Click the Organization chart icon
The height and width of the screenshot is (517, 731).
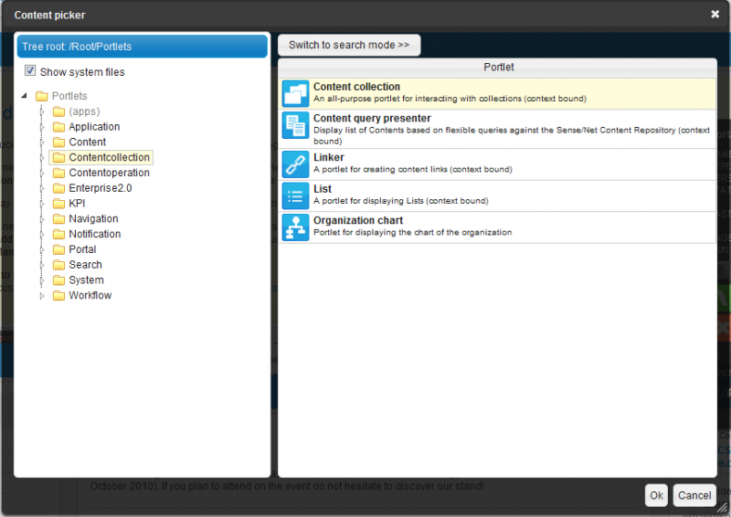(295, 227)
